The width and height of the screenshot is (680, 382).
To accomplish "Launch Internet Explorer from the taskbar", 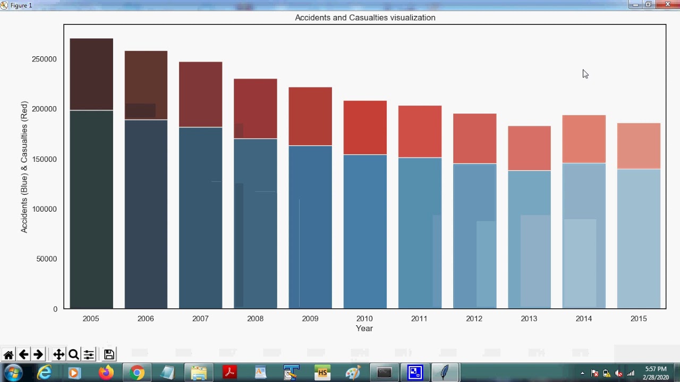I will click(45, 373).
